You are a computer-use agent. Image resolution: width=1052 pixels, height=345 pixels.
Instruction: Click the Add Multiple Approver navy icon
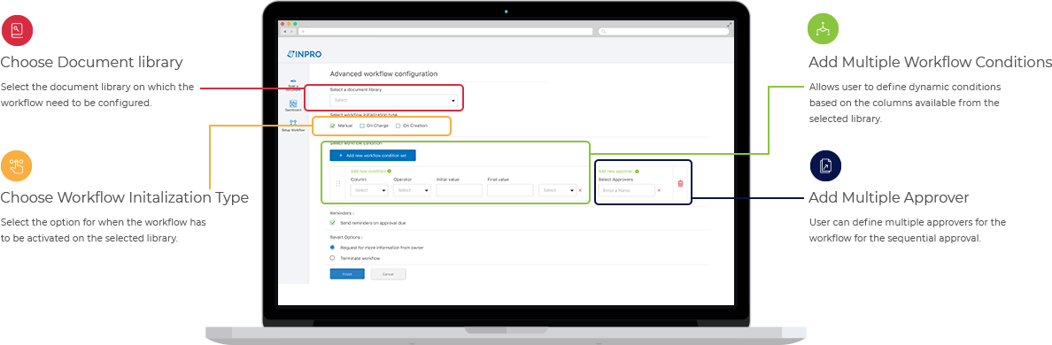click(825, 165)
